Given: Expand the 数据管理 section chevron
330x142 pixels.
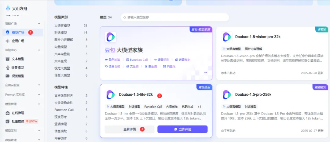Looking at the screenshot, I should coord(39,140).
